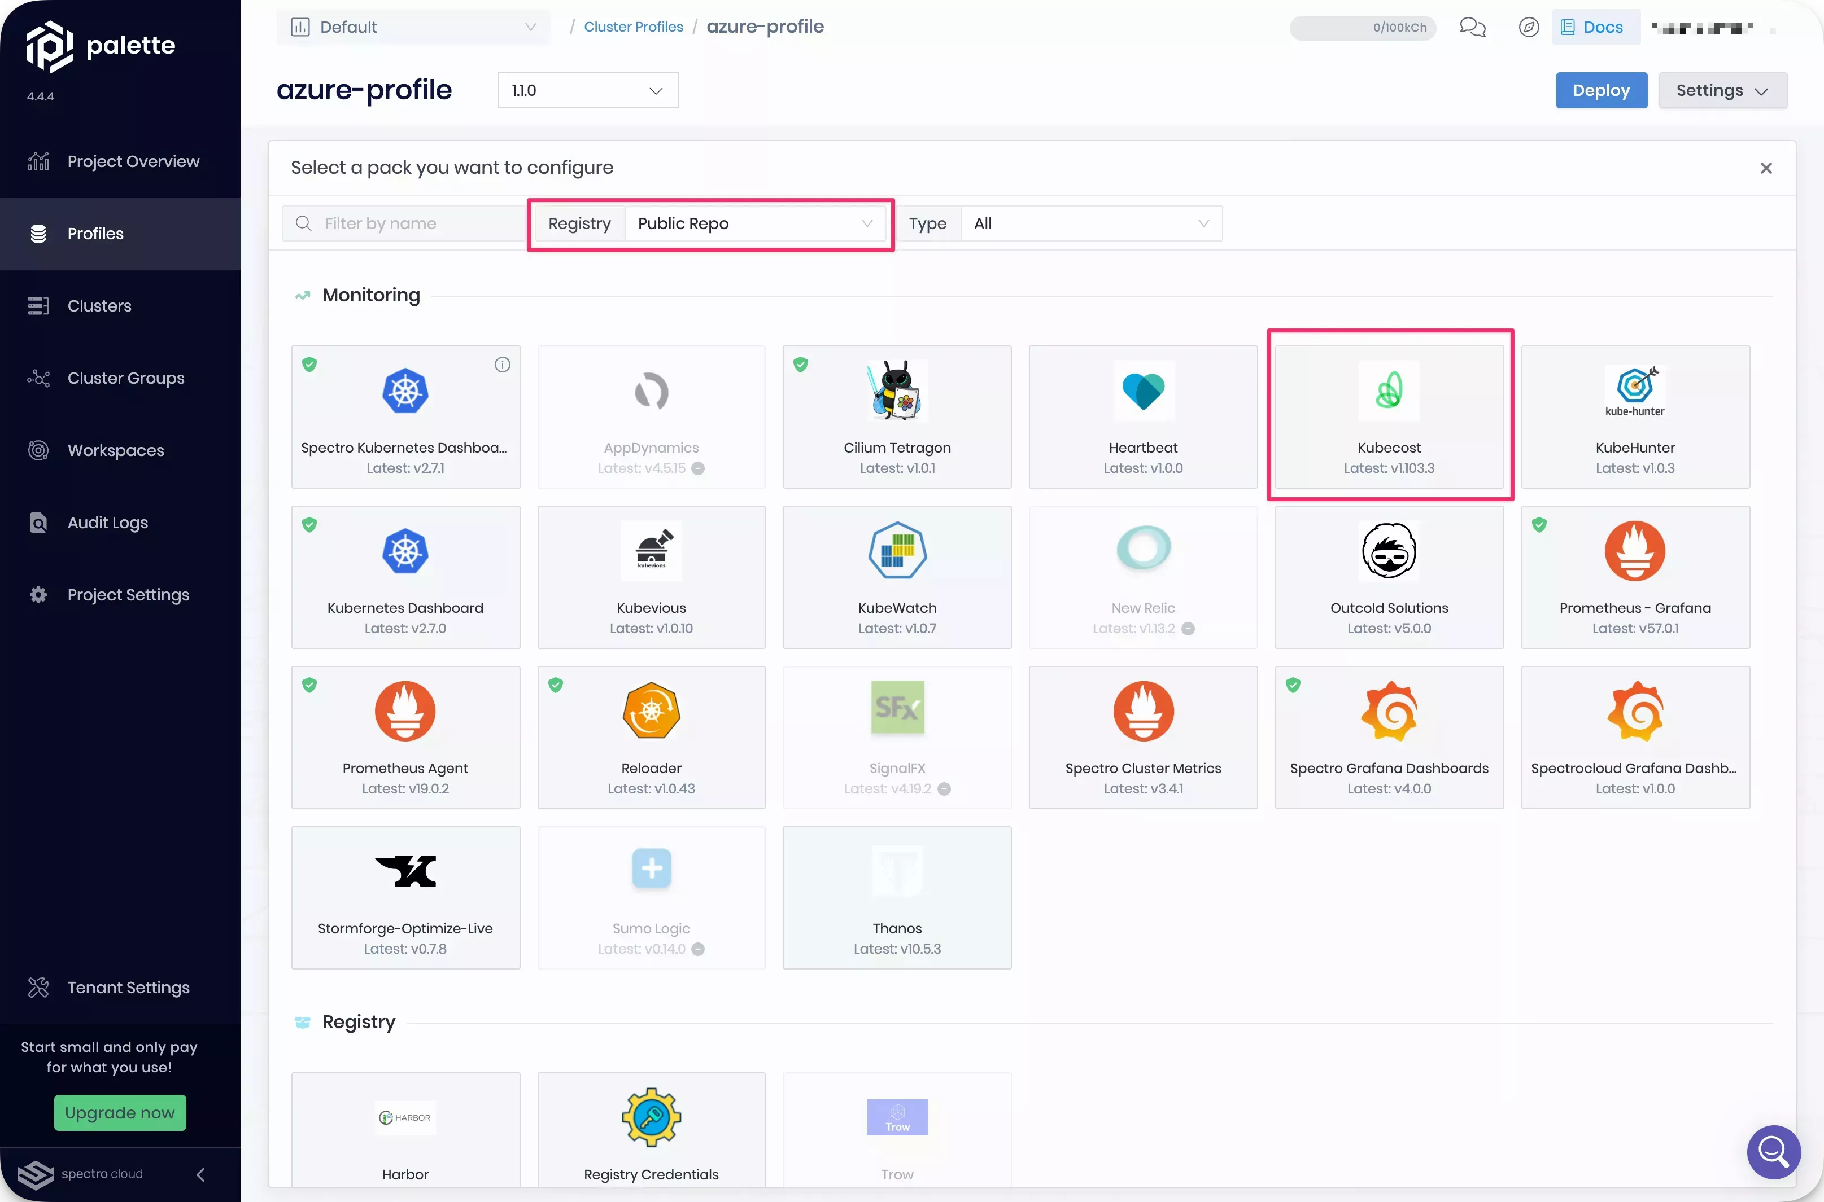Click the Monitoring section heading
The height and width of the screenshot is (1202, 1824).
pos(371,296)
